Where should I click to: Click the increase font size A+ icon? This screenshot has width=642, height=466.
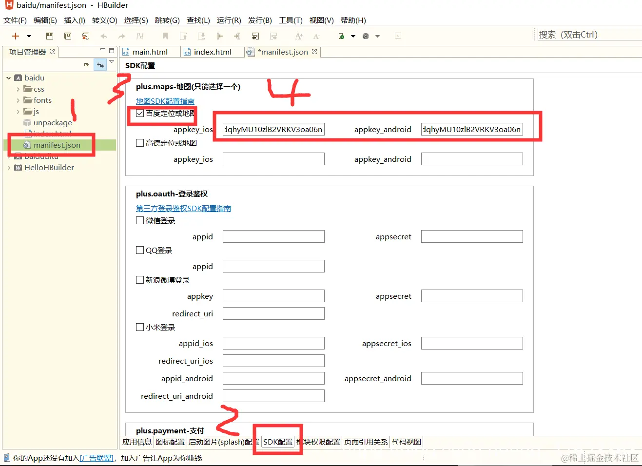pos(299,36)
